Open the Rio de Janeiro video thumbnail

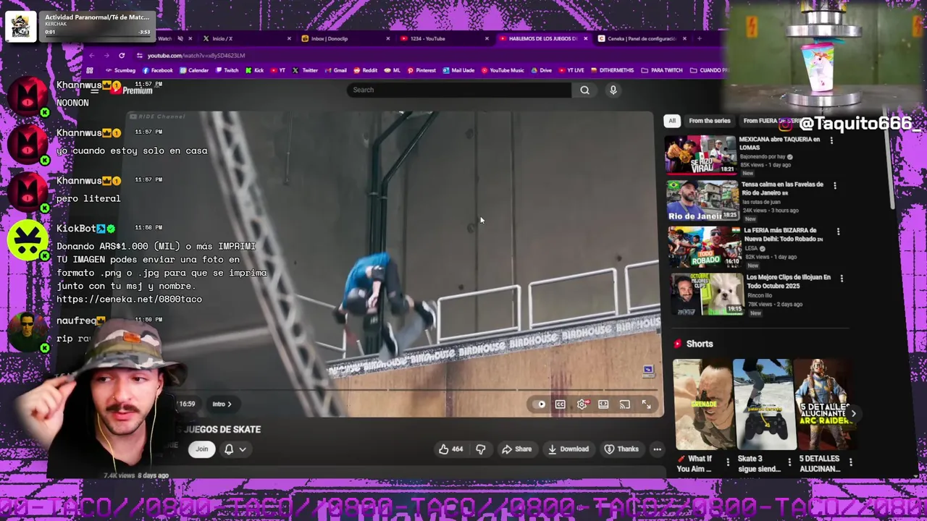[x=702, y=200]
